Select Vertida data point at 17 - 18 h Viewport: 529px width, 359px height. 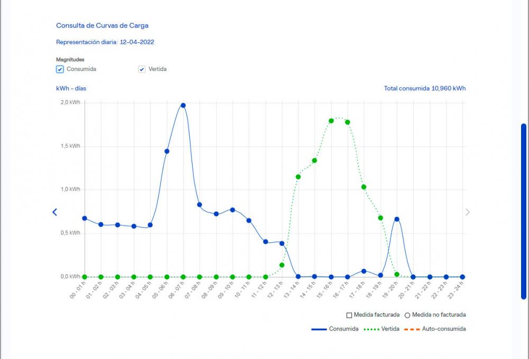(x=364, y=187)
